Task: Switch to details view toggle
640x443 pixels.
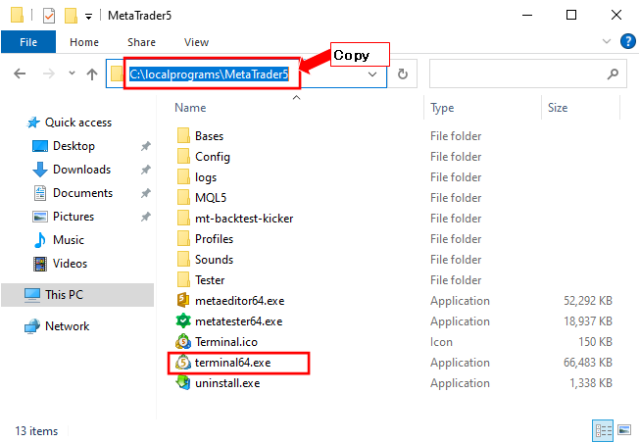Action: pos(603,430)
